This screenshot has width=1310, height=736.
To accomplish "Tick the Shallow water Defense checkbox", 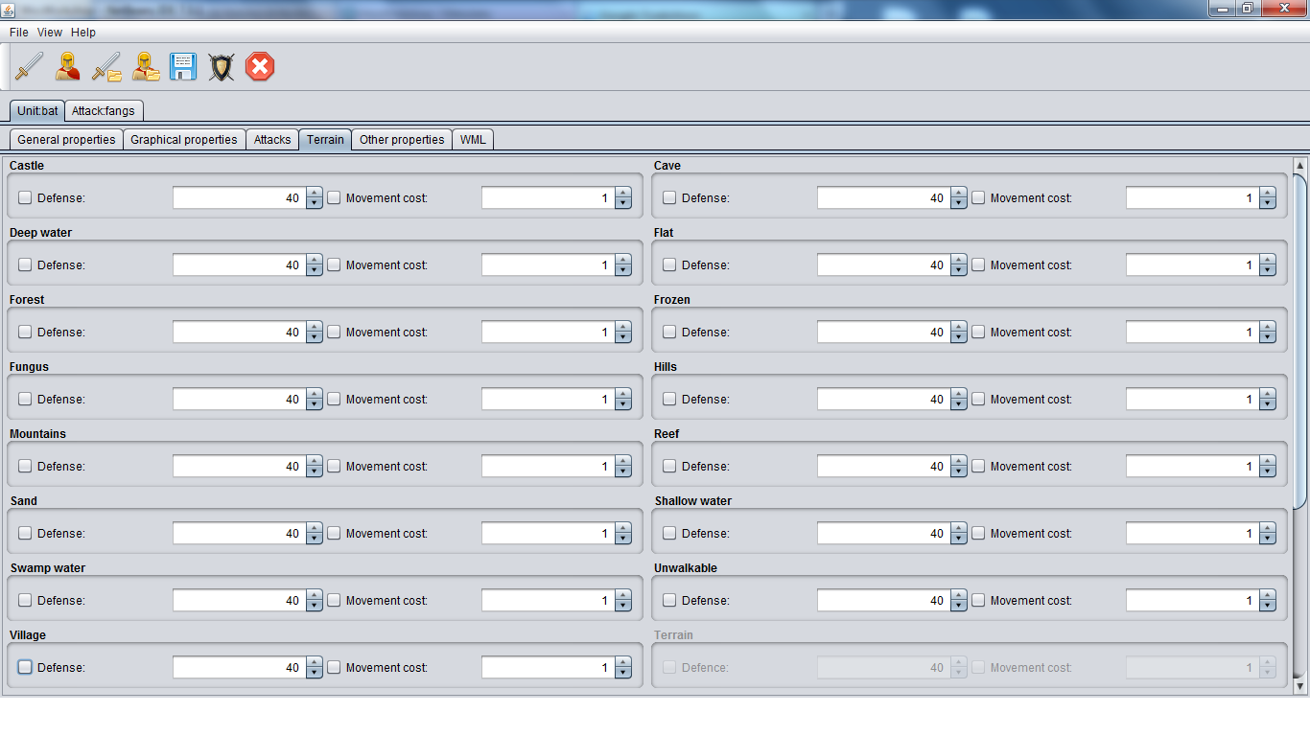I will coord(669,534).
